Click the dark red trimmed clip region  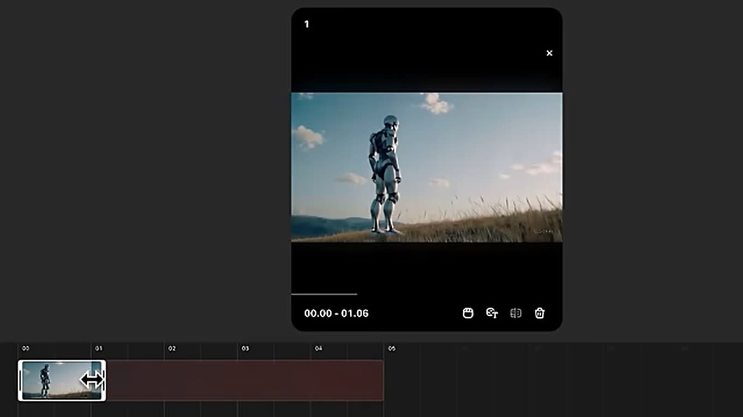point(244,380)
